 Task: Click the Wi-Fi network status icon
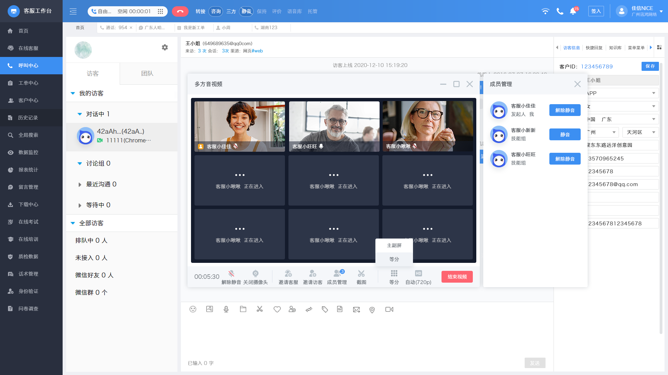545,11
